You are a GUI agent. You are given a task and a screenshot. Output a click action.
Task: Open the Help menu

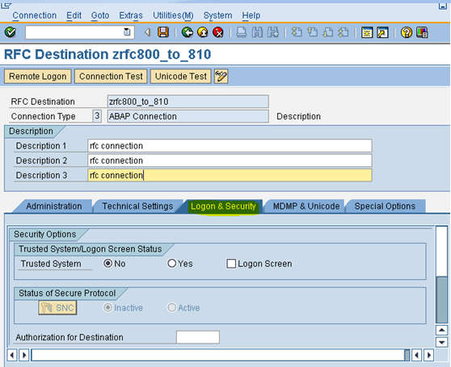click(x=251, y=15)
